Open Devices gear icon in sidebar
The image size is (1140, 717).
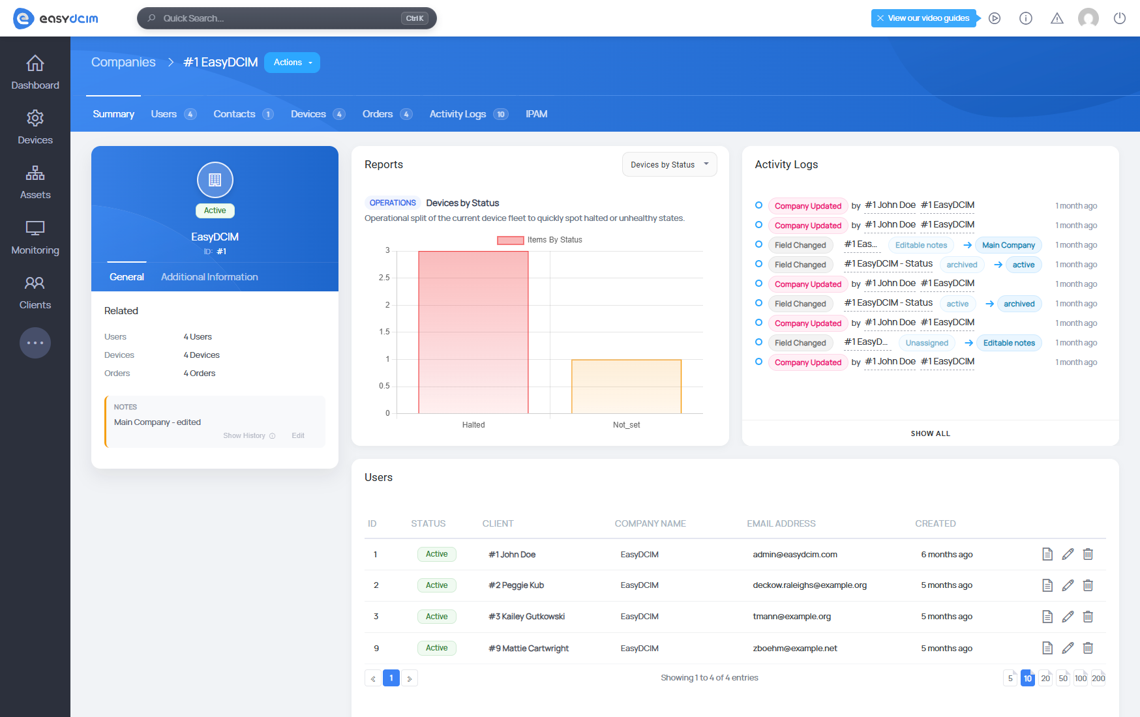pos(35,118)
